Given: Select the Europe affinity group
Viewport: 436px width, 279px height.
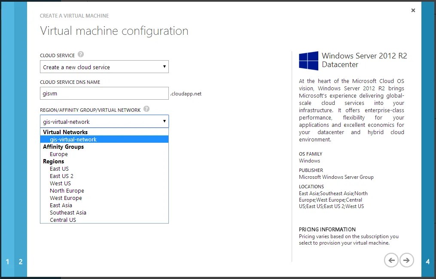Looking at the screenshot, I should [x=104, y=154].
